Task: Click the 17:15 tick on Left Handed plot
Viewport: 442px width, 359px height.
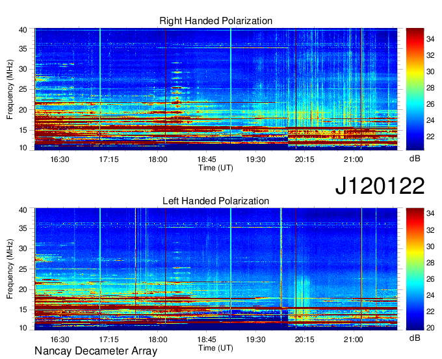Action: tap(109, 339)
